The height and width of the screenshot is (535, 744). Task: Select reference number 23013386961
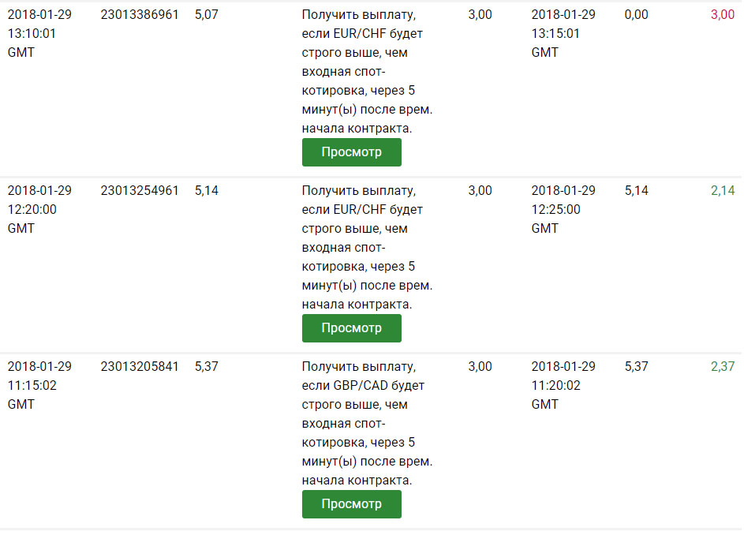(140, 15)
